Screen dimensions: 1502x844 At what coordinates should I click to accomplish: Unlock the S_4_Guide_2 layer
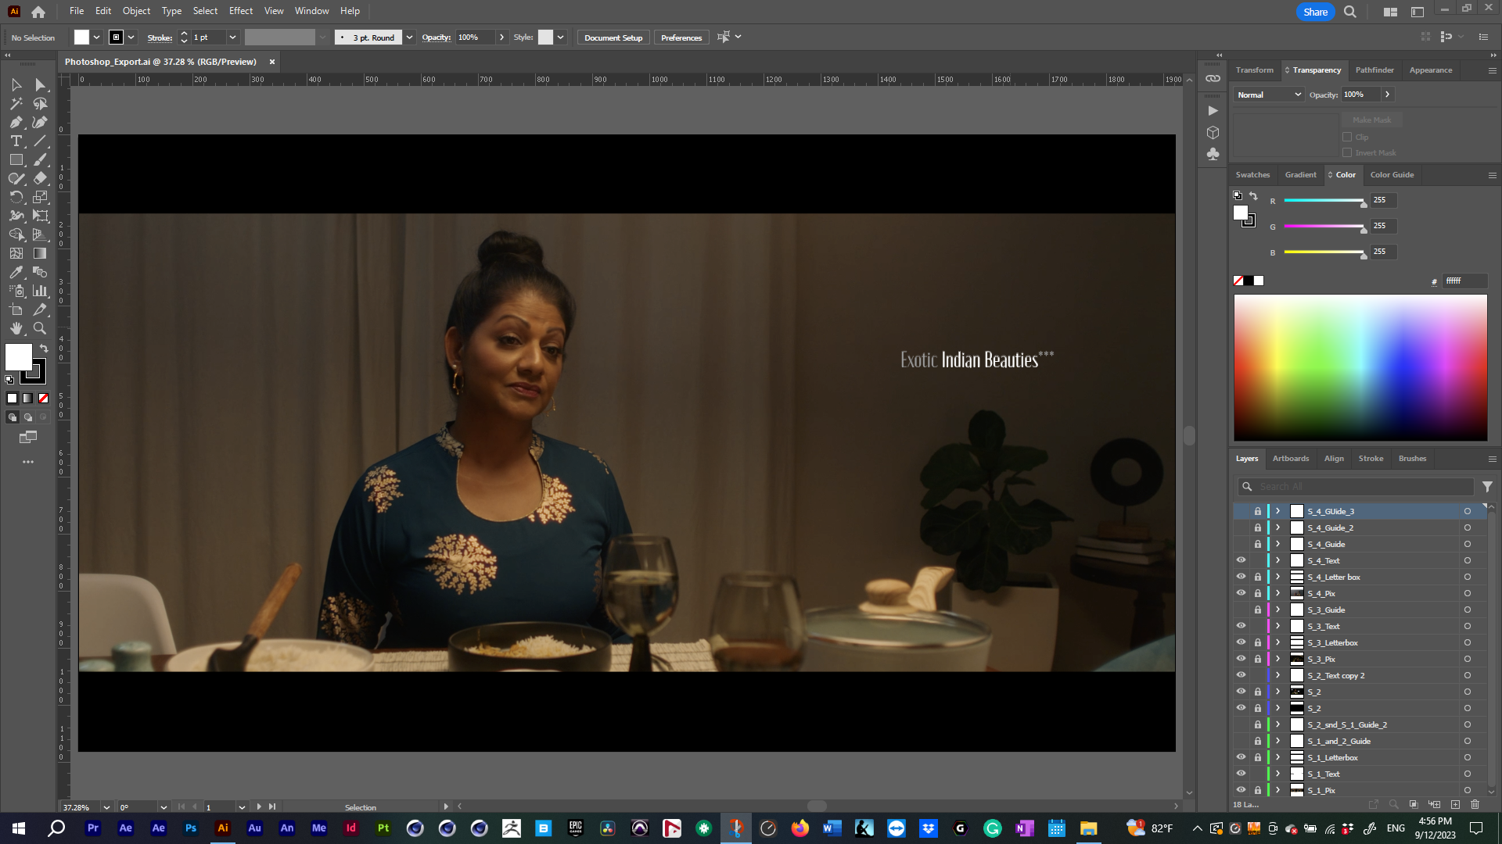pos(1258,527)
